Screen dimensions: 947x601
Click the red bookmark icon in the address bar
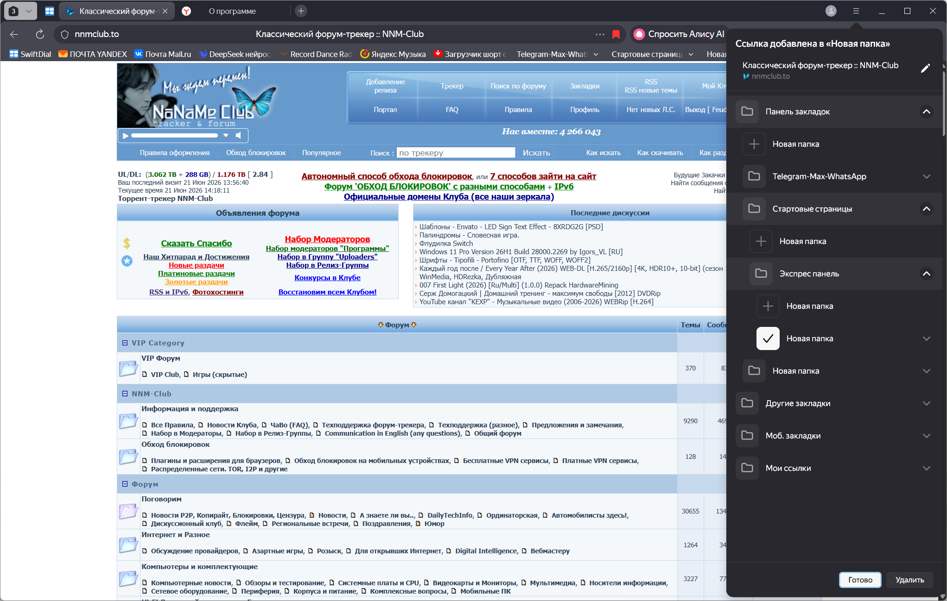616,34
